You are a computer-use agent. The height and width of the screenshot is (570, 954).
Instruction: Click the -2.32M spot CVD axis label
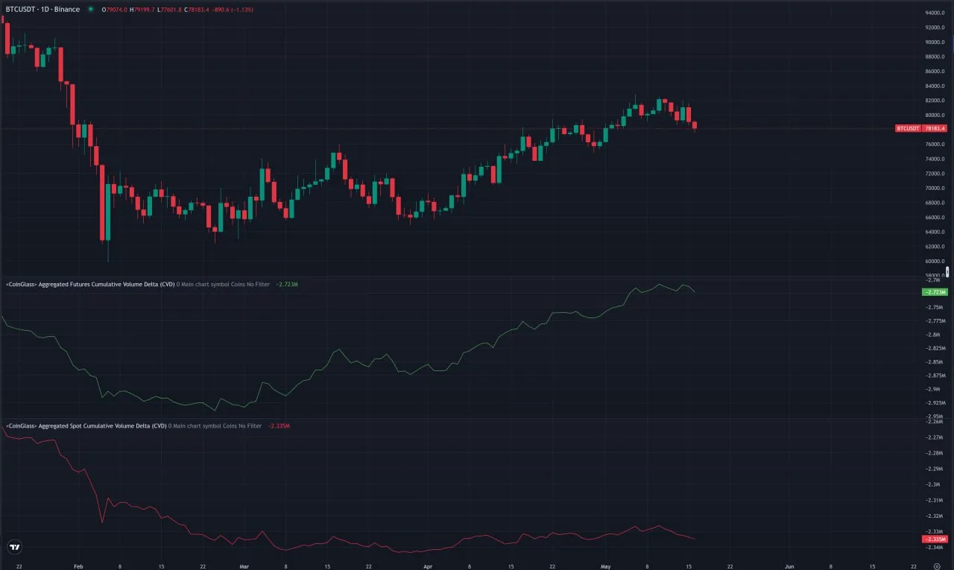coord(935,516)
